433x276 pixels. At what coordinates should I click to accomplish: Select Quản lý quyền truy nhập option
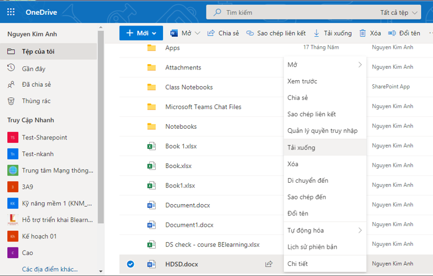[x=322, y=131]
